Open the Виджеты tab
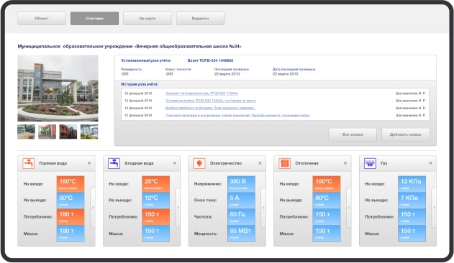Image resolution: width=454 pixels, height=263 pixels. click(200, 18)
